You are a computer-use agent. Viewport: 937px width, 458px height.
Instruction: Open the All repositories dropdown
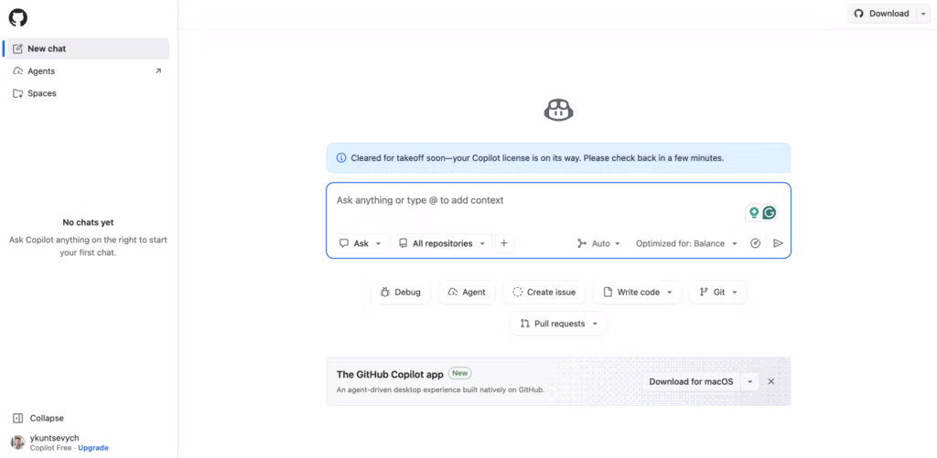[x=442, y=244]
